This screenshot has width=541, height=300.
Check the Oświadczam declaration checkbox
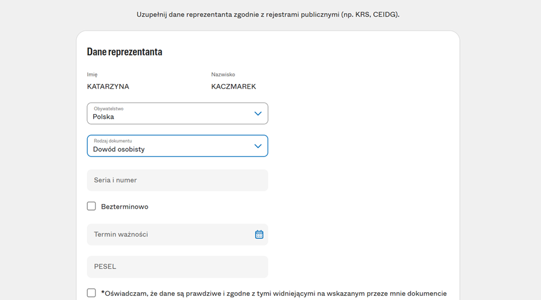click(x=91, y=293)
